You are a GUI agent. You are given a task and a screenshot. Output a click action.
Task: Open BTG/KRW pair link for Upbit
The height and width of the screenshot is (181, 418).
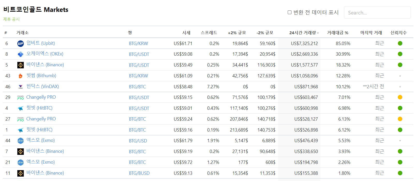[138, 44]
